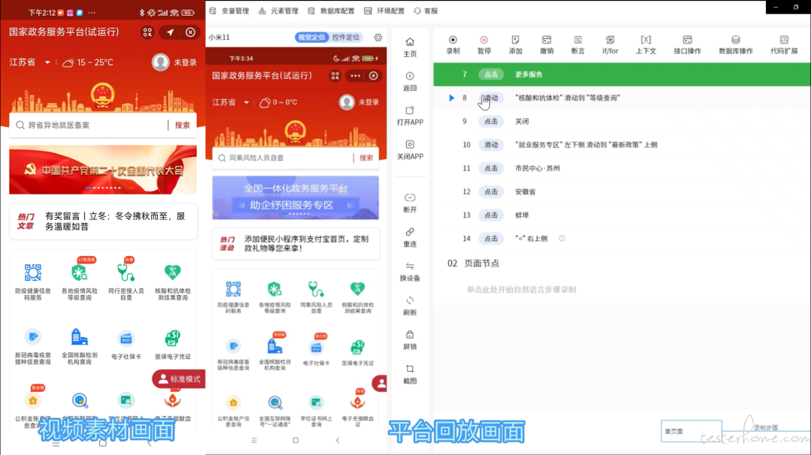Screen dimensions: 811x455
Task: Open 热门活动 支付宝 notice on 小米11 replay phone
Action: click(x=295, y=243)
